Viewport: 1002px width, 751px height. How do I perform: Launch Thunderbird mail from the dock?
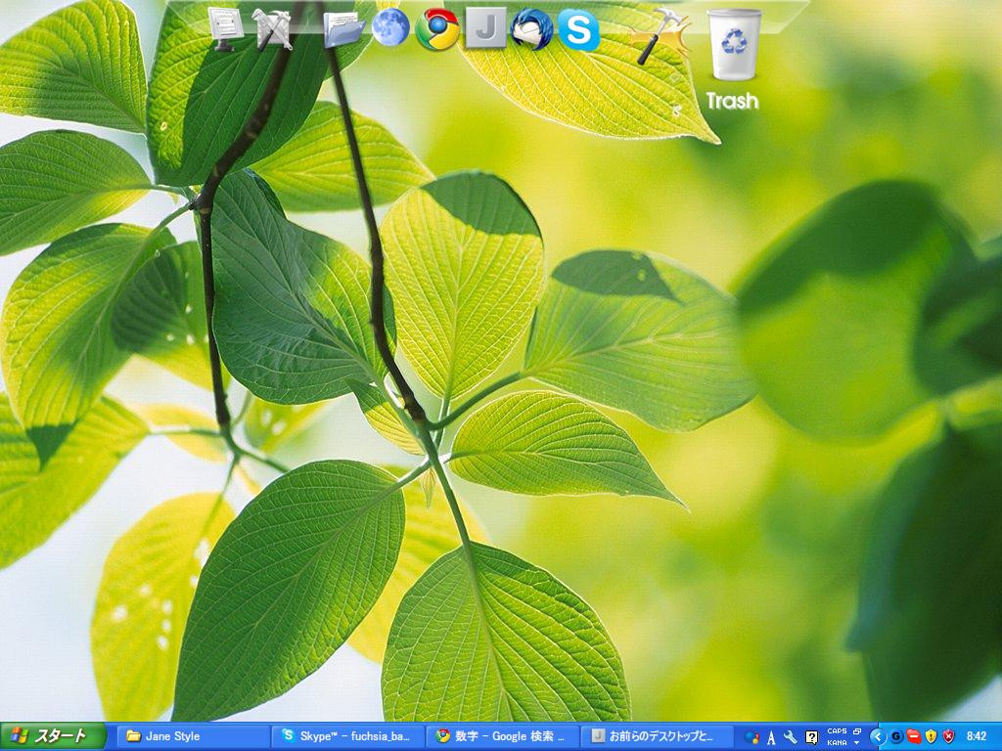pyautogui.click(x=531, y=28)
